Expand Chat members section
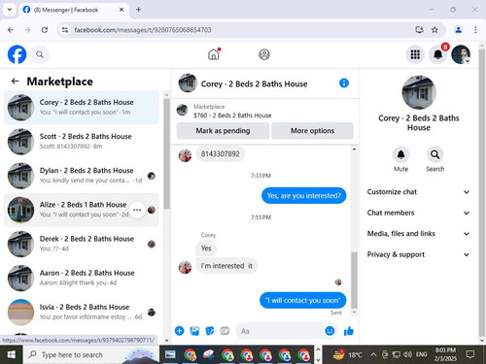 [419, 213]
